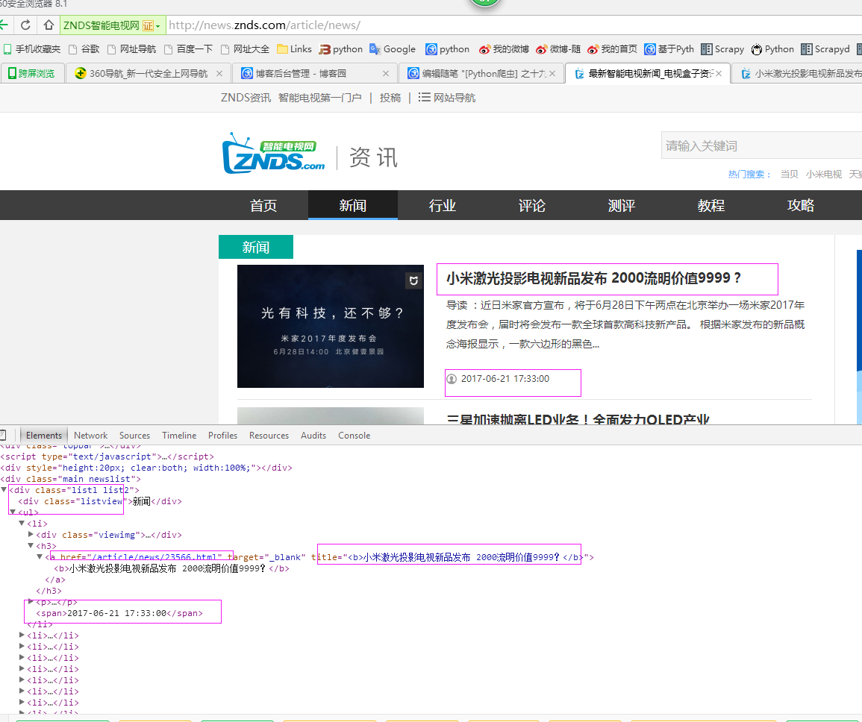Open the 三星加速抛离LED业务 headline
Viewport: 862px width, 722px height.
pyautogui.click(x=578, y=418)
